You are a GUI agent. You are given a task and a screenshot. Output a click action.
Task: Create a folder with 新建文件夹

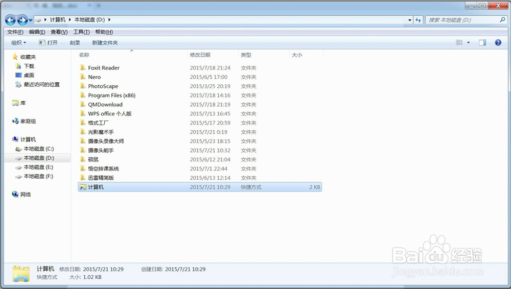(105, 43)
